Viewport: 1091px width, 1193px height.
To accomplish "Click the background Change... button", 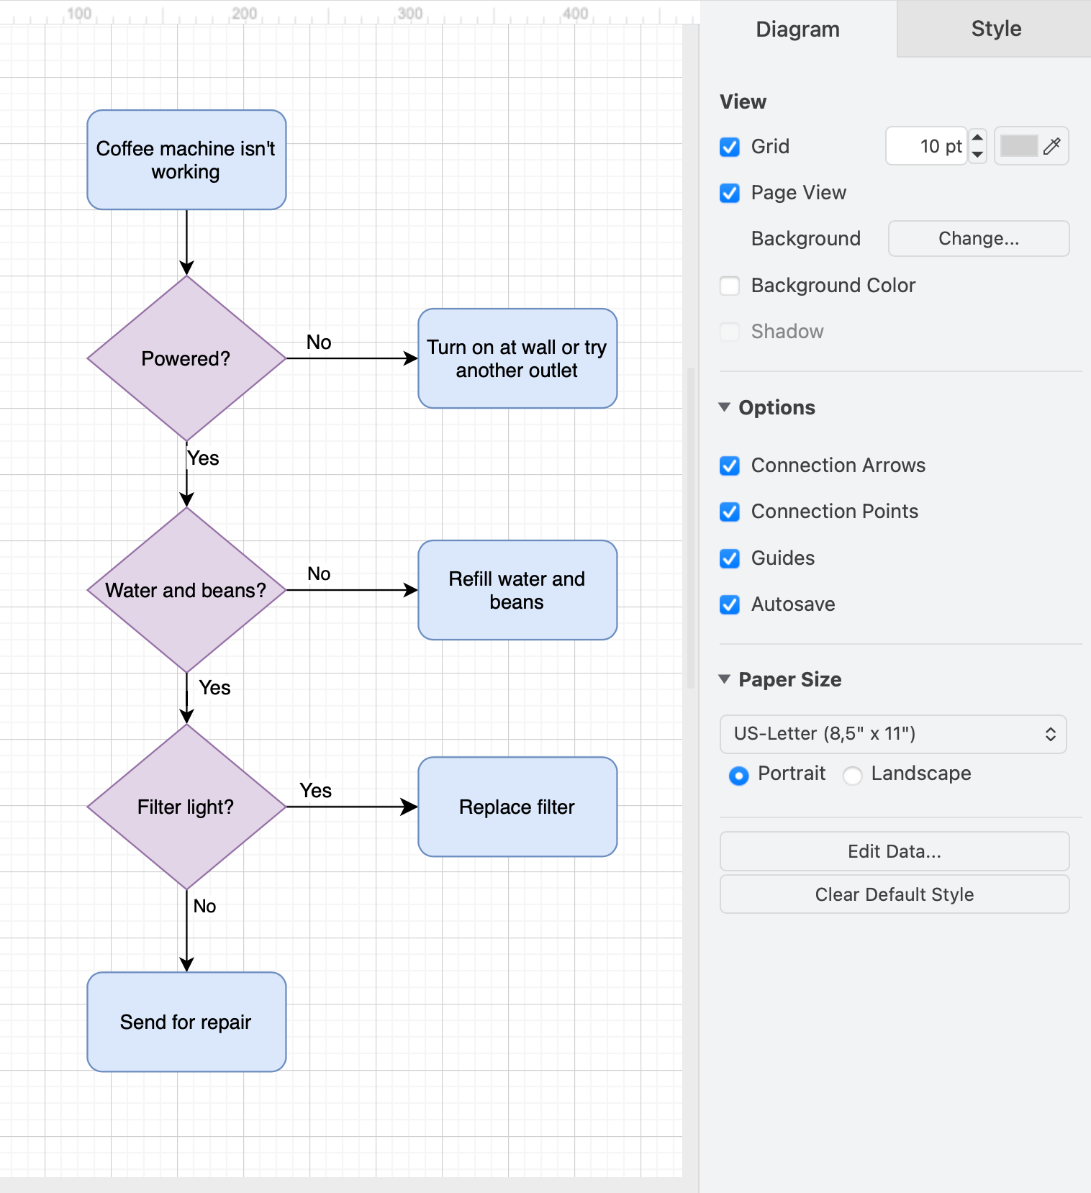I will point(979,238).
